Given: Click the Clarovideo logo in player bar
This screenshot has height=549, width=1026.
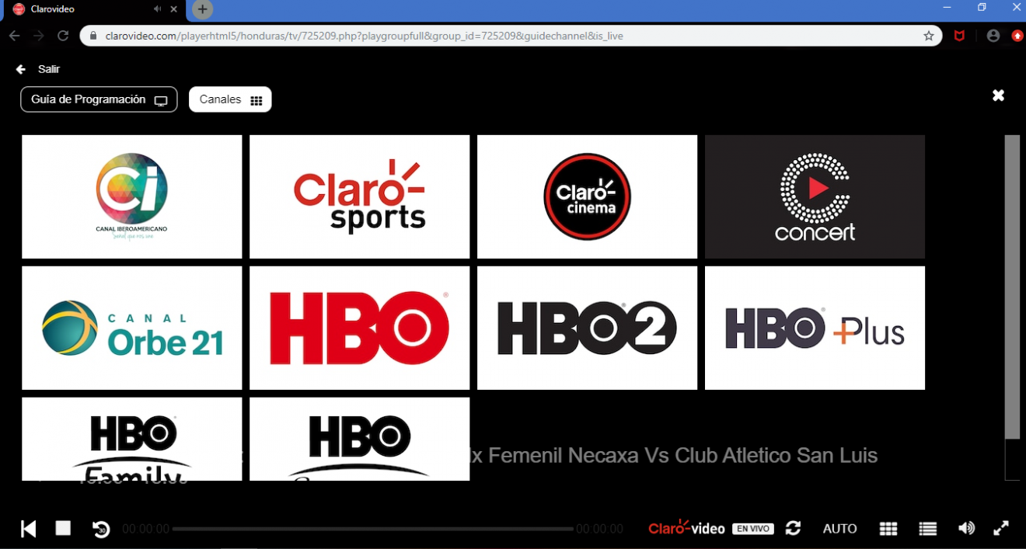Looking at the screenshot, I should pos(686,528).
